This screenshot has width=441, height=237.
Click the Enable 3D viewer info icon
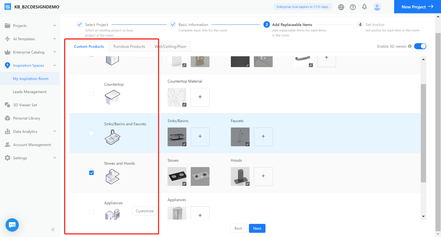[x=410, y=46]
